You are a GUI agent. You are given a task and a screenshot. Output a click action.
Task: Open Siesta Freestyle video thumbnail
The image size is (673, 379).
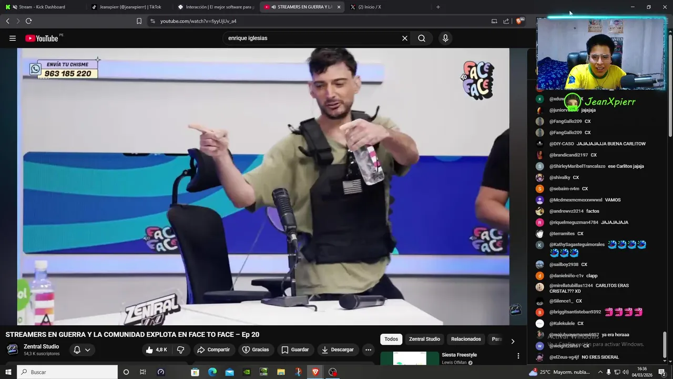coord(410,358)
